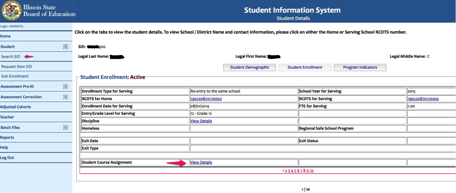
Task: Select Request New SID menu item
Action: 16,67
